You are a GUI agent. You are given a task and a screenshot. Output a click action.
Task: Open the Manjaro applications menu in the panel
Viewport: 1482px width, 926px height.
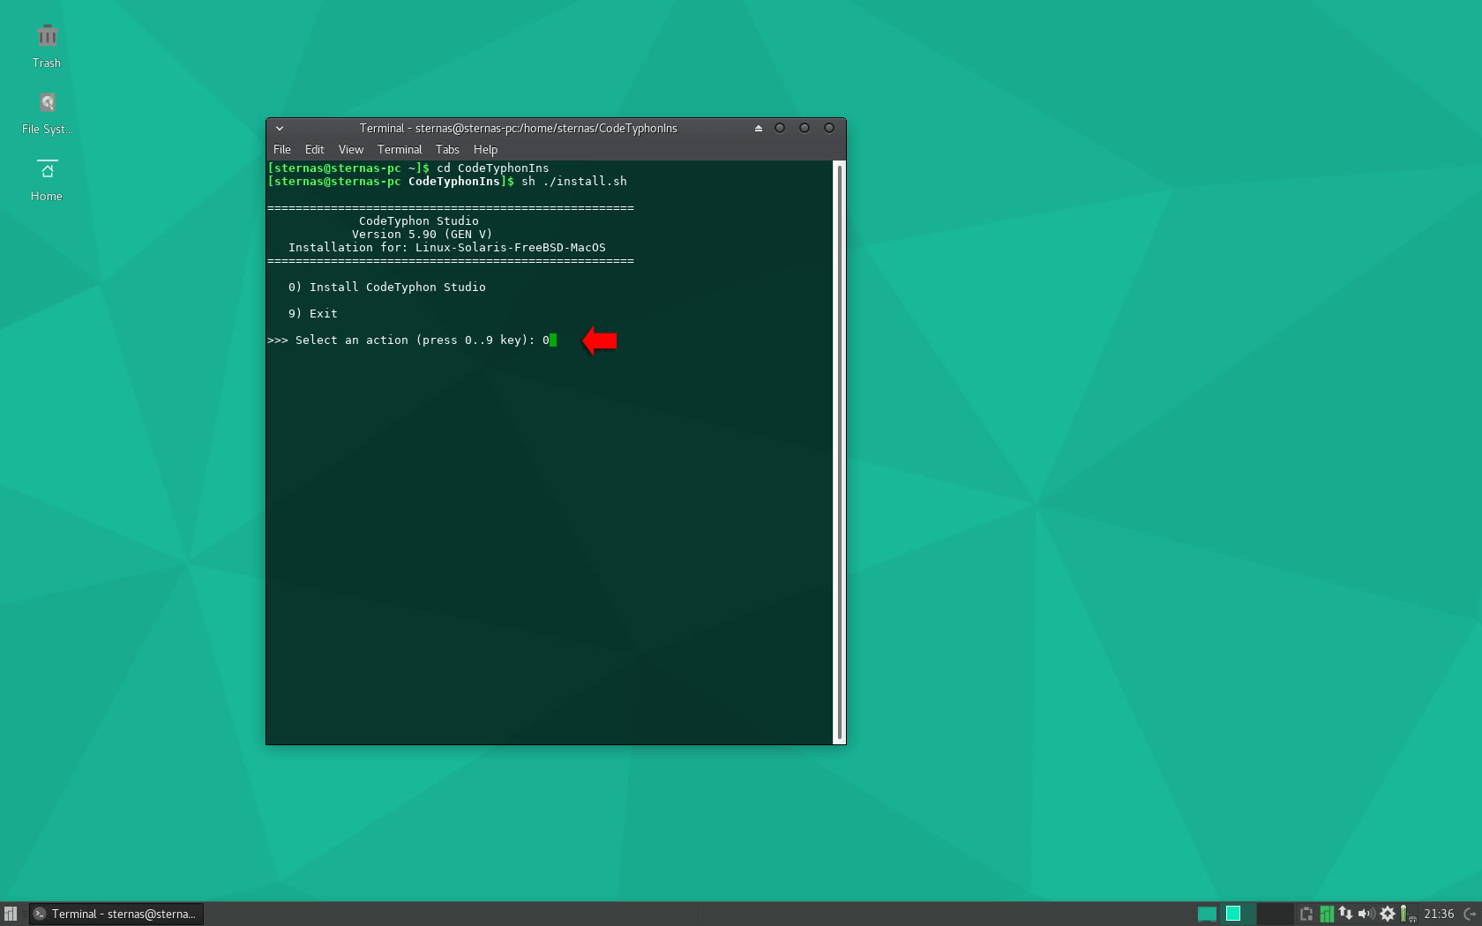[x=11, y=914]
